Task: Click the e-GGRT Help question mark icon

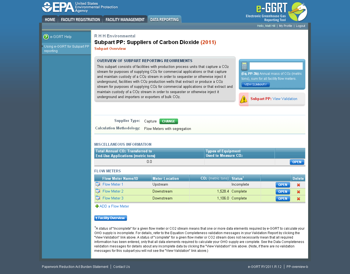Action: tap(46, 37)
